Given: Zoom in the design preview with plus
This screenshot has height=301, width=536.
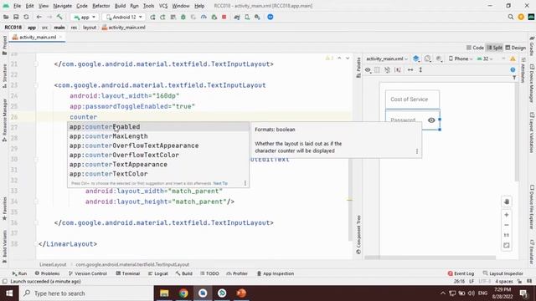Looking at the screenshot, I should coord(507,215).
